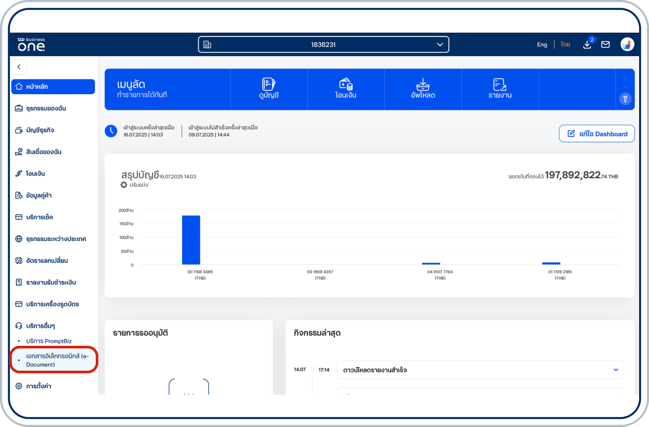Select หน้าหลัก in the sidebar
Image resolution: width=649 pixels, height=427 pixels.
[53, 86]
